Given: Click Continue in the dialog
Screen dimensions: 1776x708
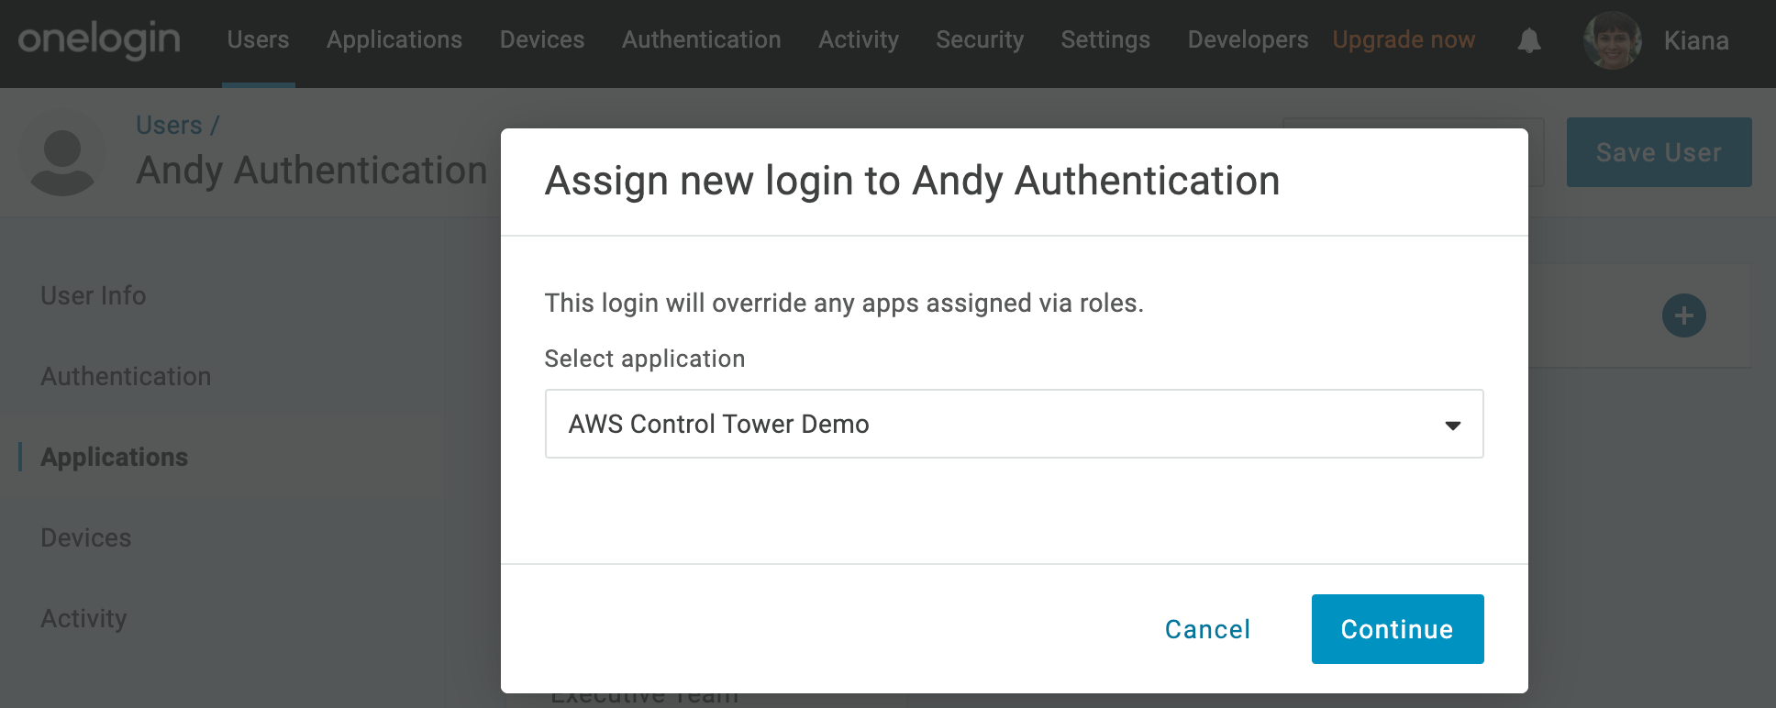Looking at the screenshot, I should pyautogui.click(x=1397, y=629).
